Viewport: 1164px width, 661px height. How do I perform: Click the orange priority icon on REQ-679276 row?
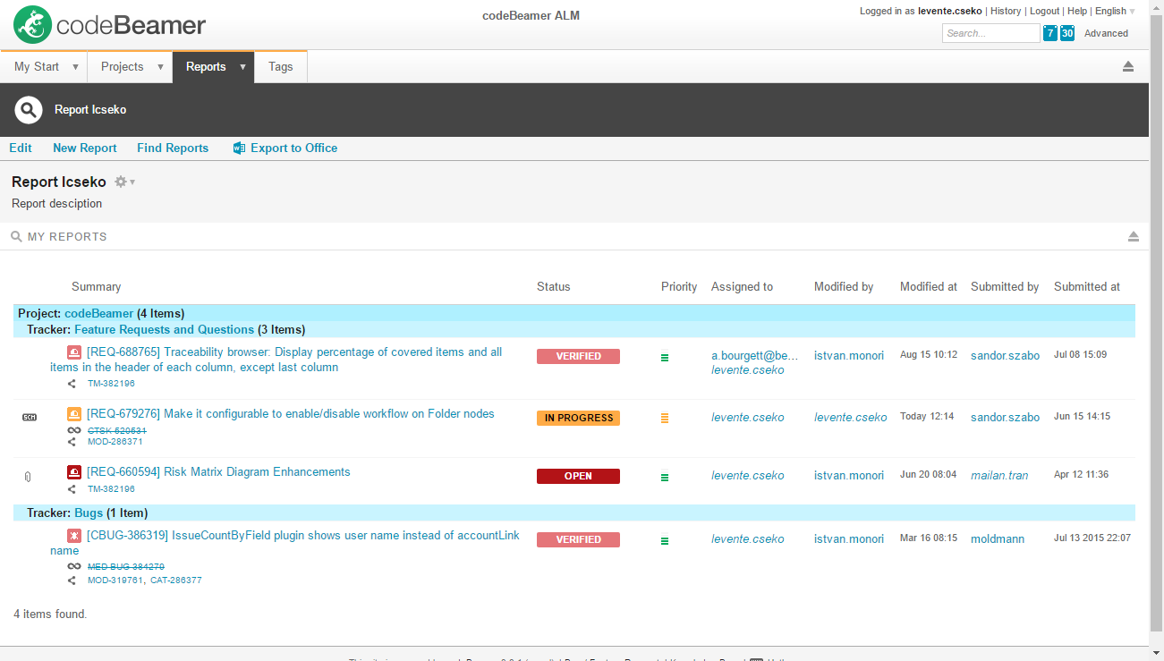pos(665,418)
